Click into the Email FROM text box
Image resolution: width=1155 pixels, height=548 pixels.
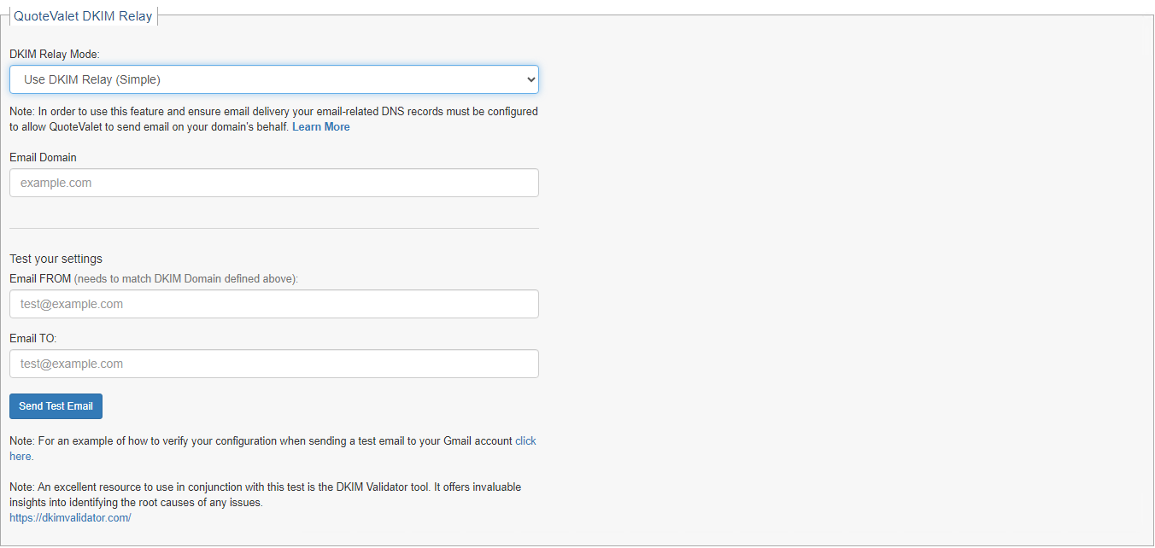(273, 304)
